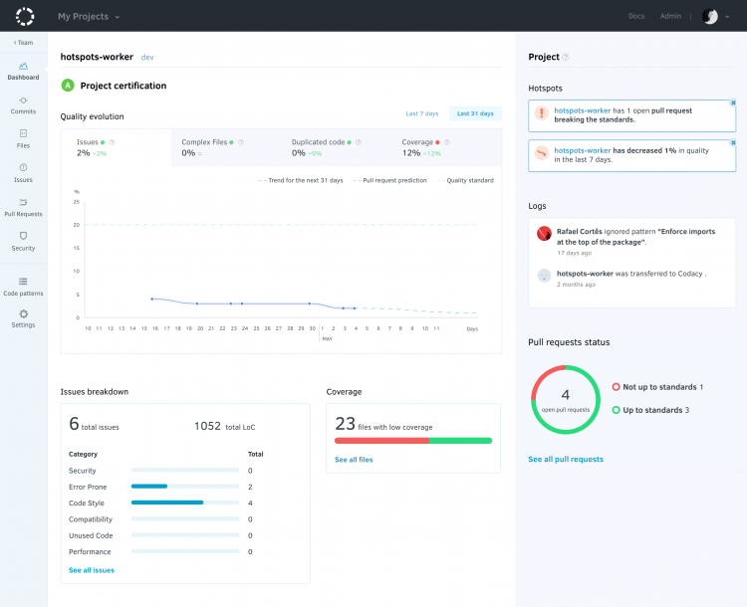The width and height of the screenshot is (747, 607).
Task: Switch to Last 7 days view
Action: [421, 113]
